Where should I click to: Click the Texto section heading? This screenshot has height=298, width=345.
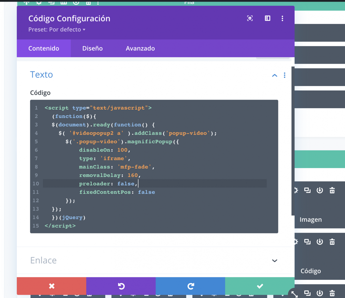(x=41, y=74)
